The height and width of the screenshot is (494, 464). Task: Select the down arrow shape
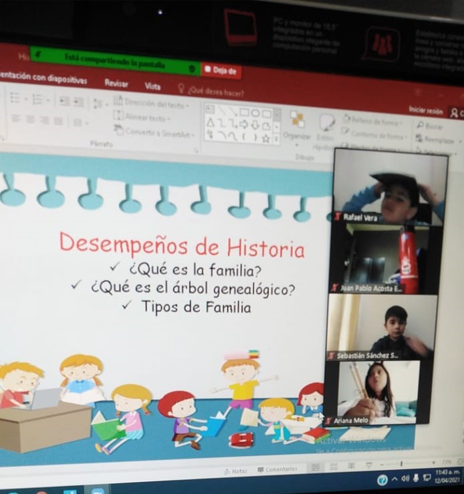[x=255, y=125]
